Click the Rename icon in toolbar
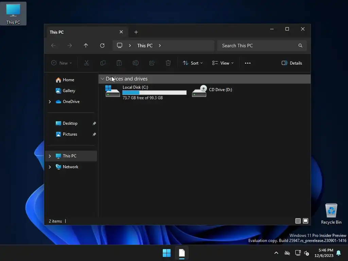348x261 pixels. pos(136,63)
